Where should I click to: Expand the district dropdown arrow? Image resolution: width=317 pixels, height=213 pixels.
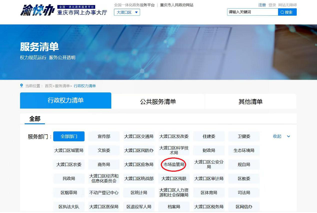click(136, 12)
